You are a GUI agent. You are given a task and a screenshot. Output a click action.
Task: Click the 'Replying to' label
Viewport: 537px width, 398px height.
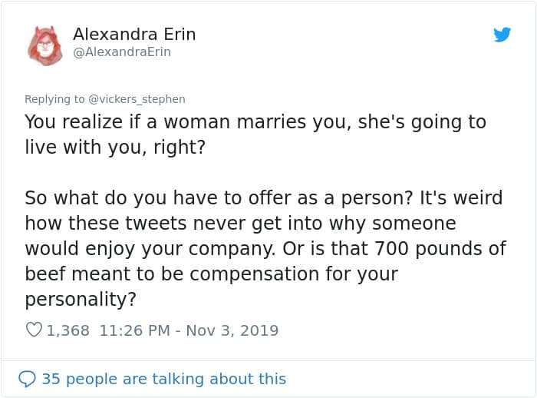[x=54, y=99]
